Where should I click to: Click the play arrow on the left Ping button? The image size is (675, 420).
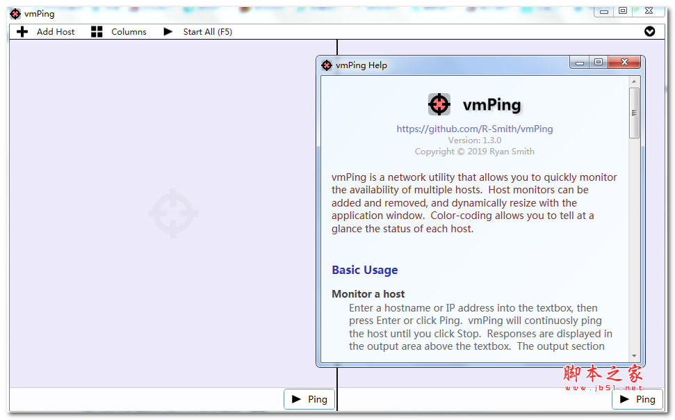tap(298, 398)
